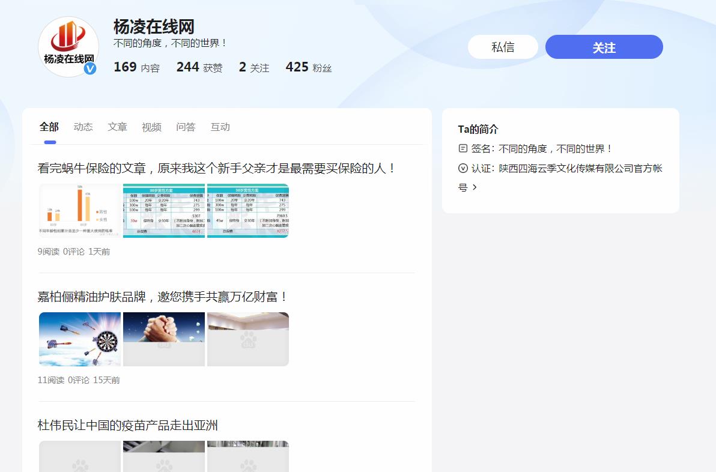Image resolution: width=716 pixels, height=472 pixels.
Task: Switch to the 视频 tab
Action: click(151, 127)
